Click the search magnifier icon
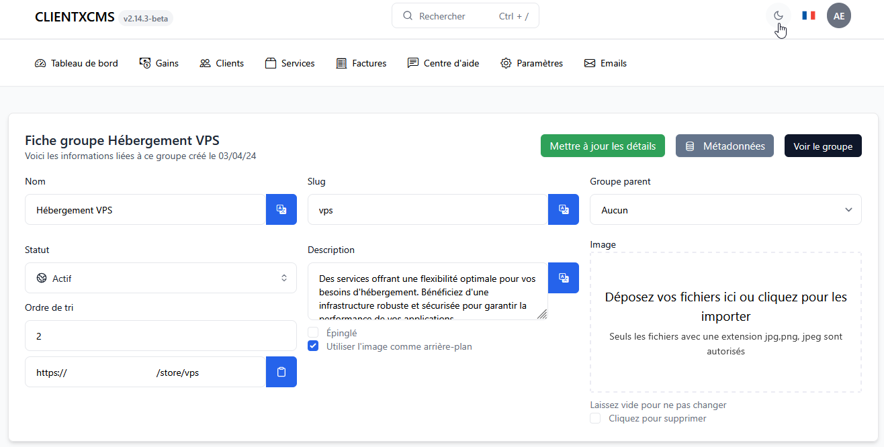The image size is (884, 447). point(407,16)
